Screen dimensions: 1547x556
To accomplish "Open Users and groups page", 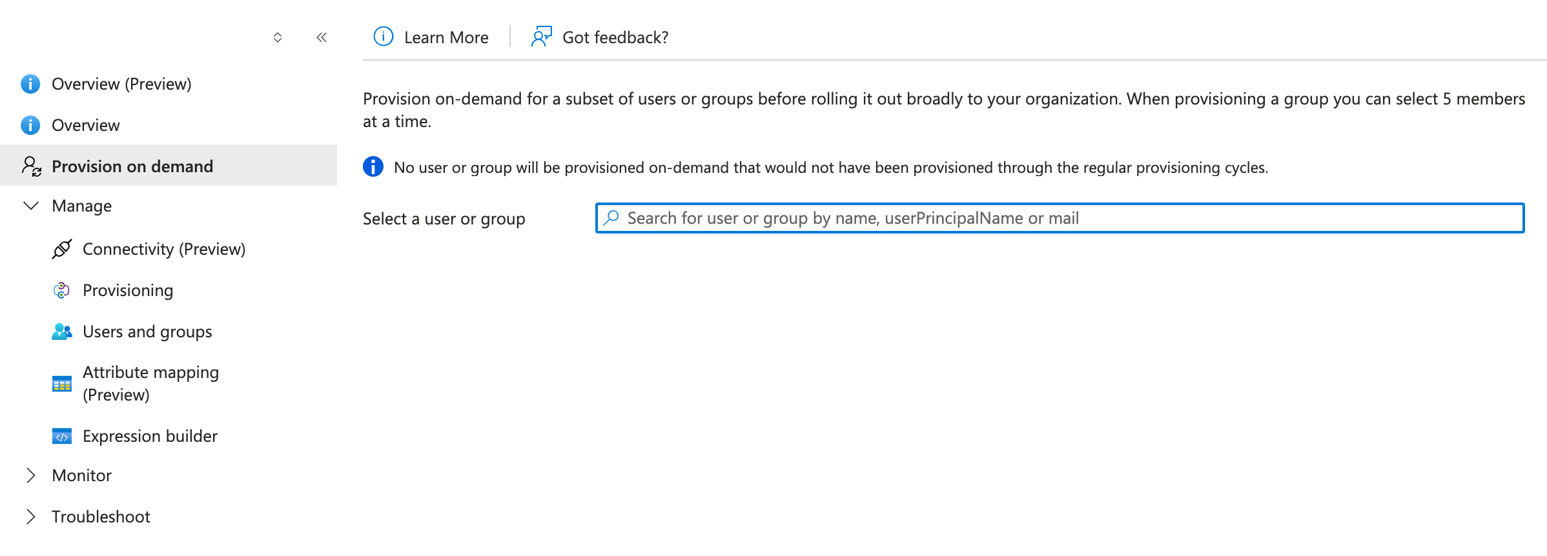I will [x=147, y=332].
